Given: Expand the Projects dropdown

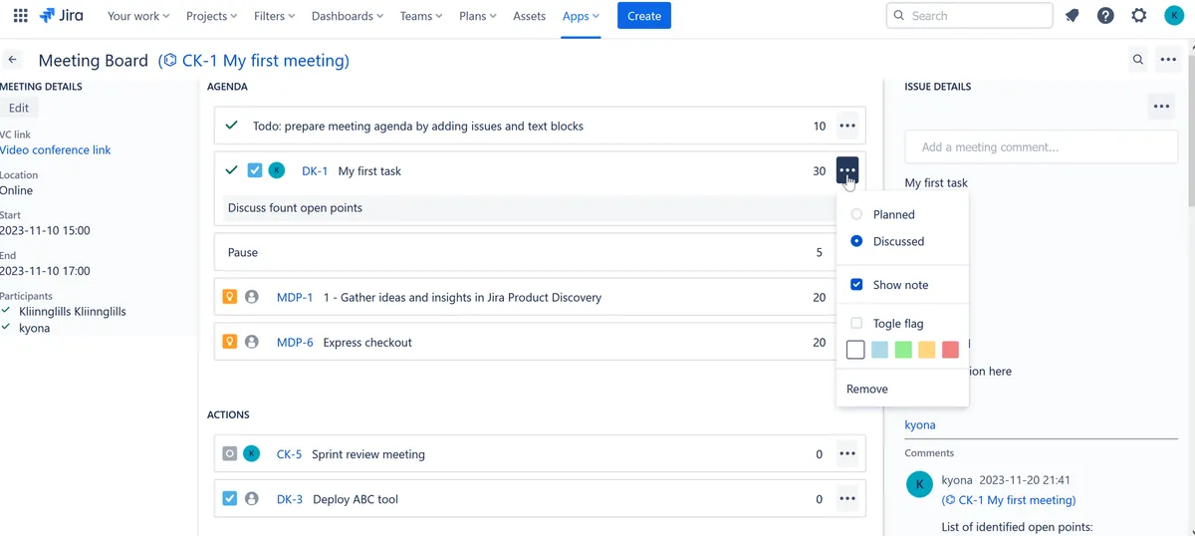Looking at the screenshot, I should point(211,16).
